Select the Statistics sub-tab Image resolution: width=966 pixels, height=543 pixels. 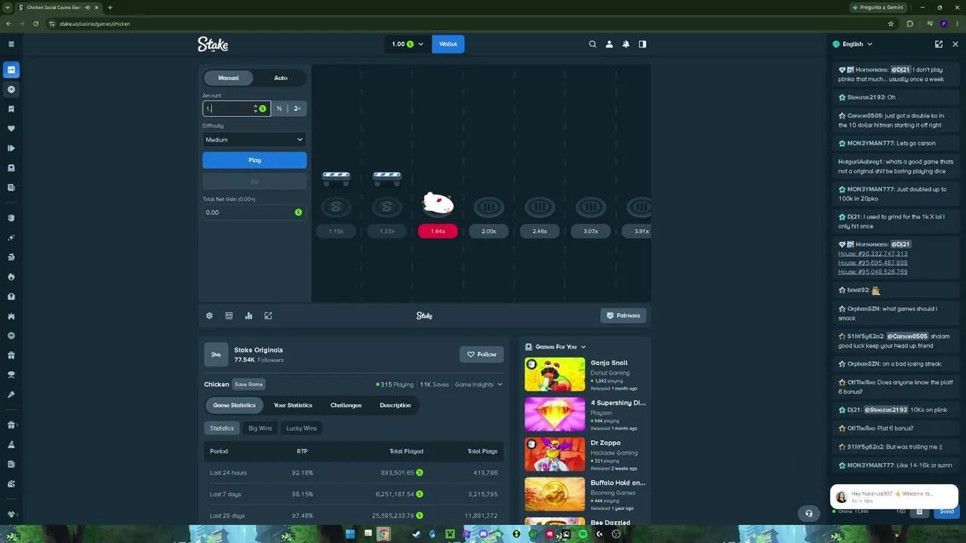(222, 428)
